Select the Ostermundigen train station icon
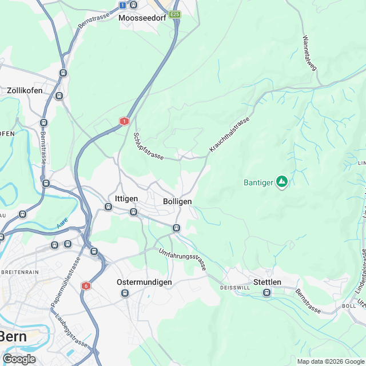Viewport: 366px width, 366px height. pyautogui.click(x=125, y=293)
